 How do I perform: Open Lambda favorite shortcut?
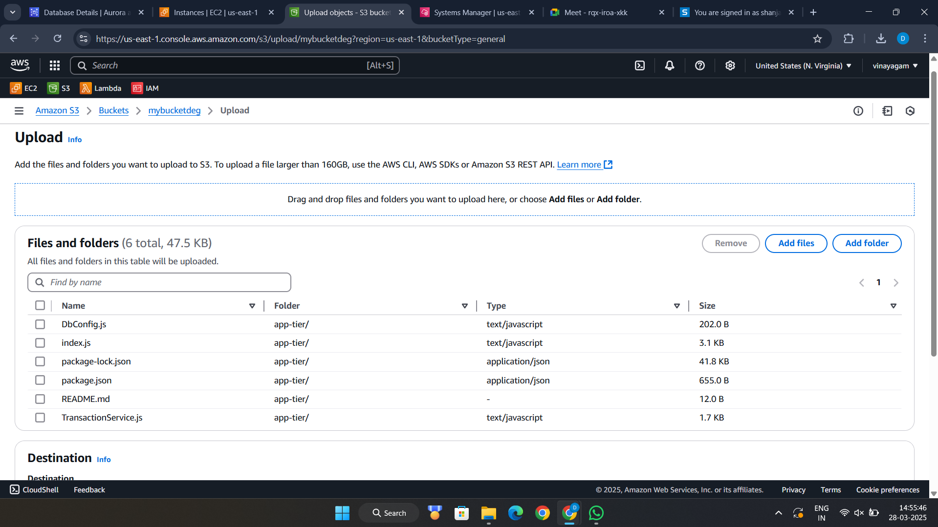[x=101, y=88]
